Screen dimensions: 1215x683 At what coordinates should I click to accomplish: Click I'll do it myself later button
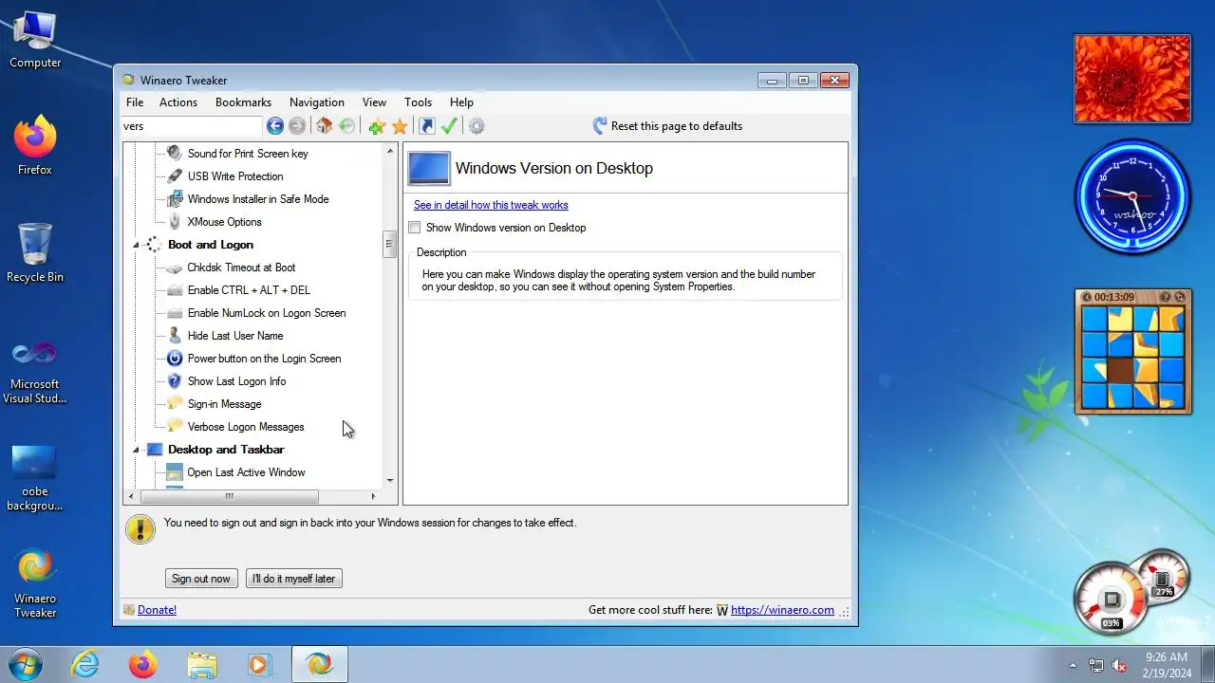[x=293, y=579]
